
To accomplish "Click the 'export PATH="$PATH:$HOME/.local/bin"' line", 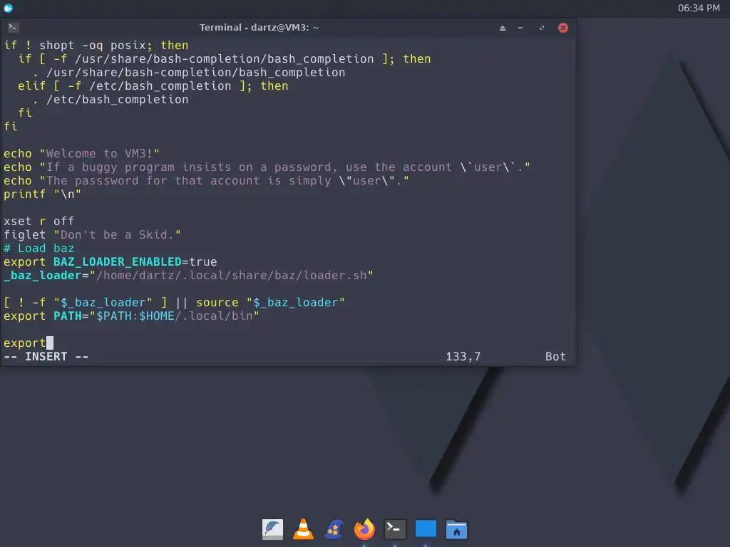I will click(131, 316).
